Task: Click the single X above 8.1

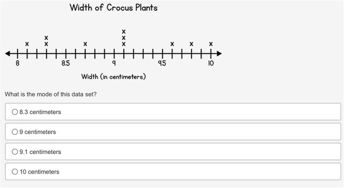Action: [27, 44]
